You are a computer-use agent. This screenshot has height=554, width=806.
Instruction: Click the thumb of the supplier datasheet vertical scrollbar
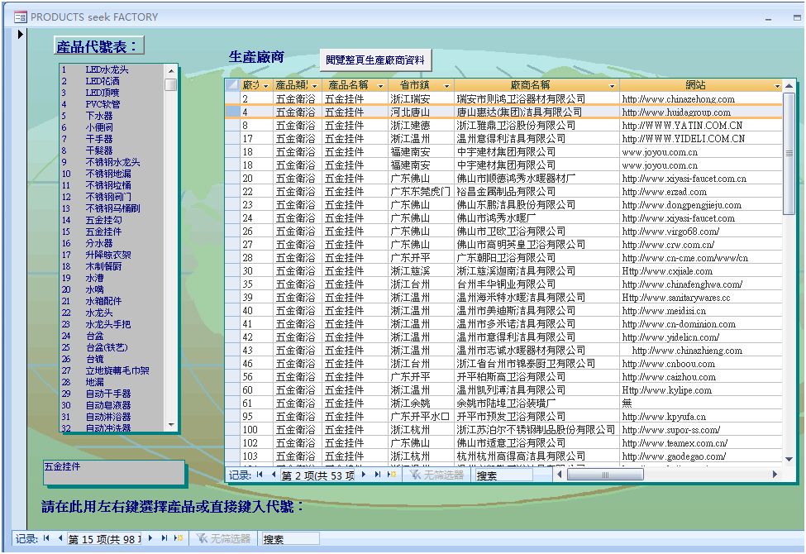(x=789, y=153)
